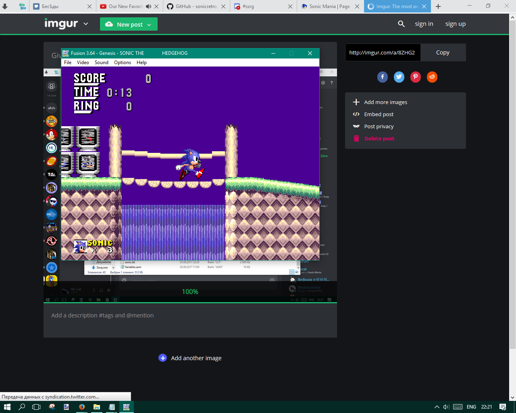Screen dimensions: 516x413
Task: Open the Post privacy option
Action: coord(379,126)
